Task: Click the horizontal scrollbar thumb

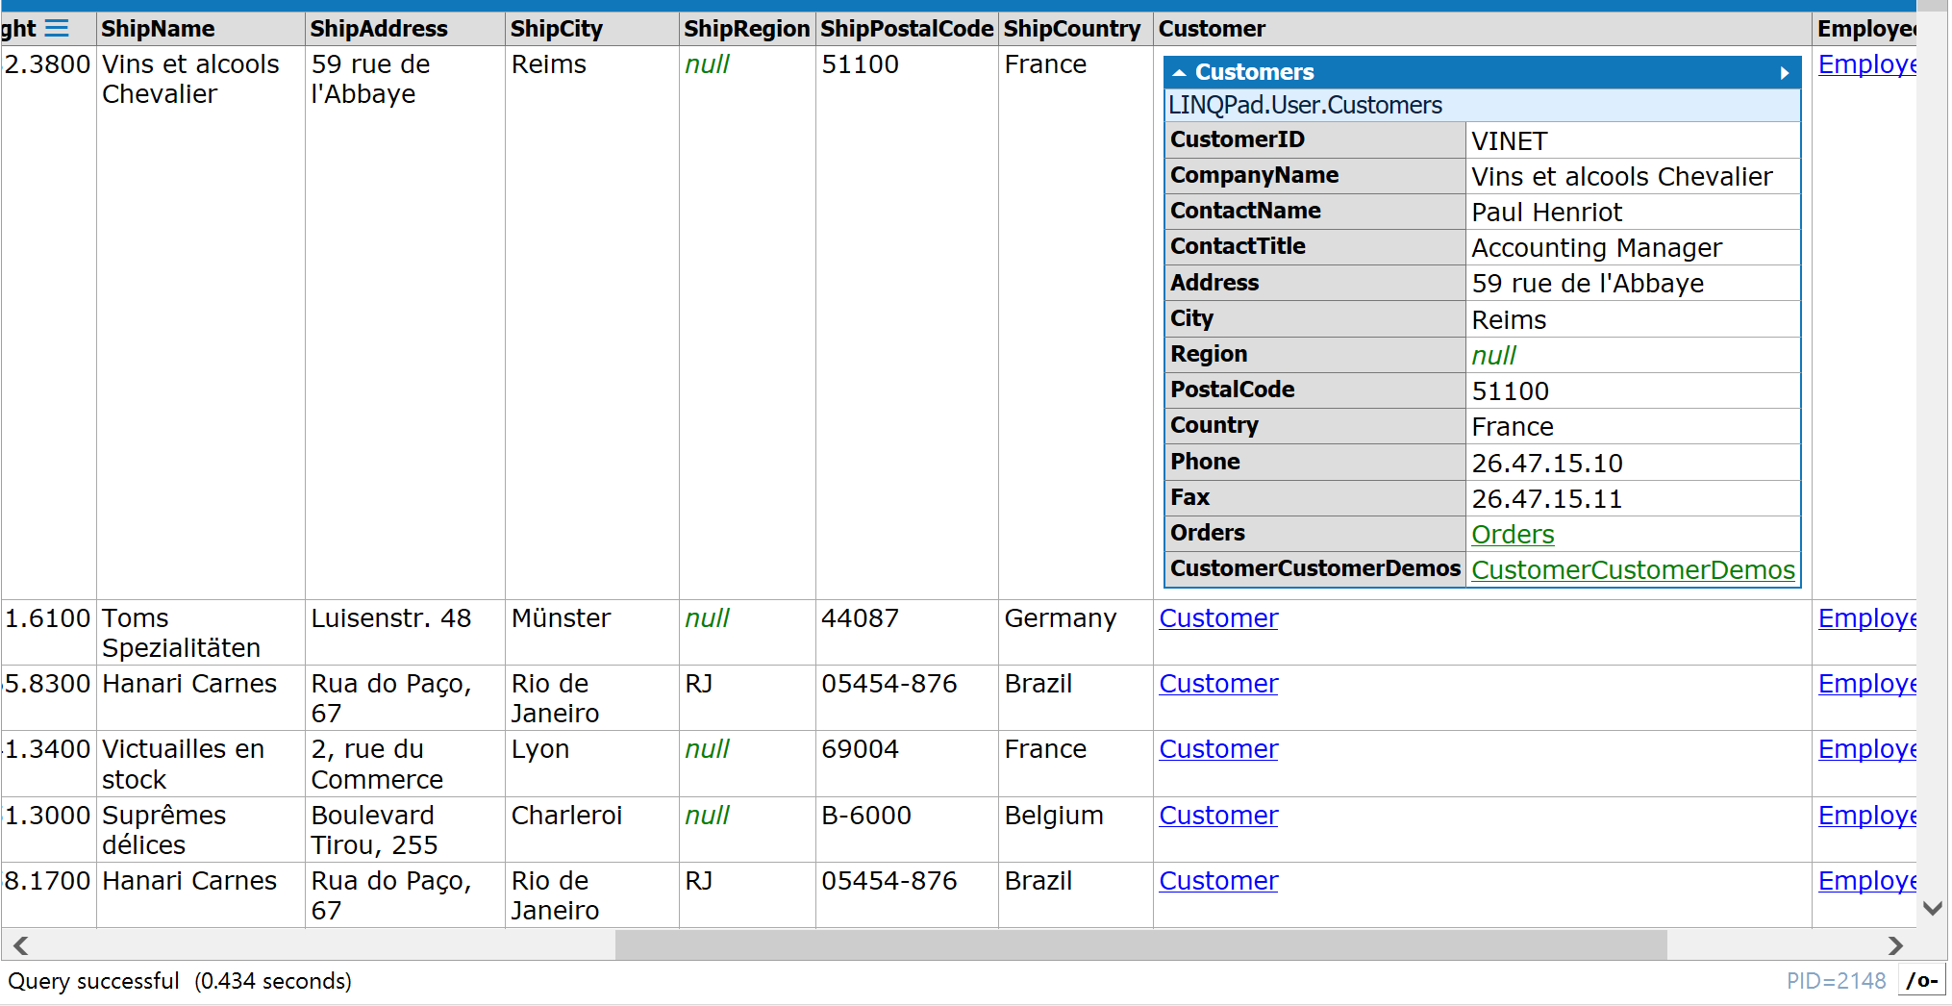Action: coord(1139,945)
